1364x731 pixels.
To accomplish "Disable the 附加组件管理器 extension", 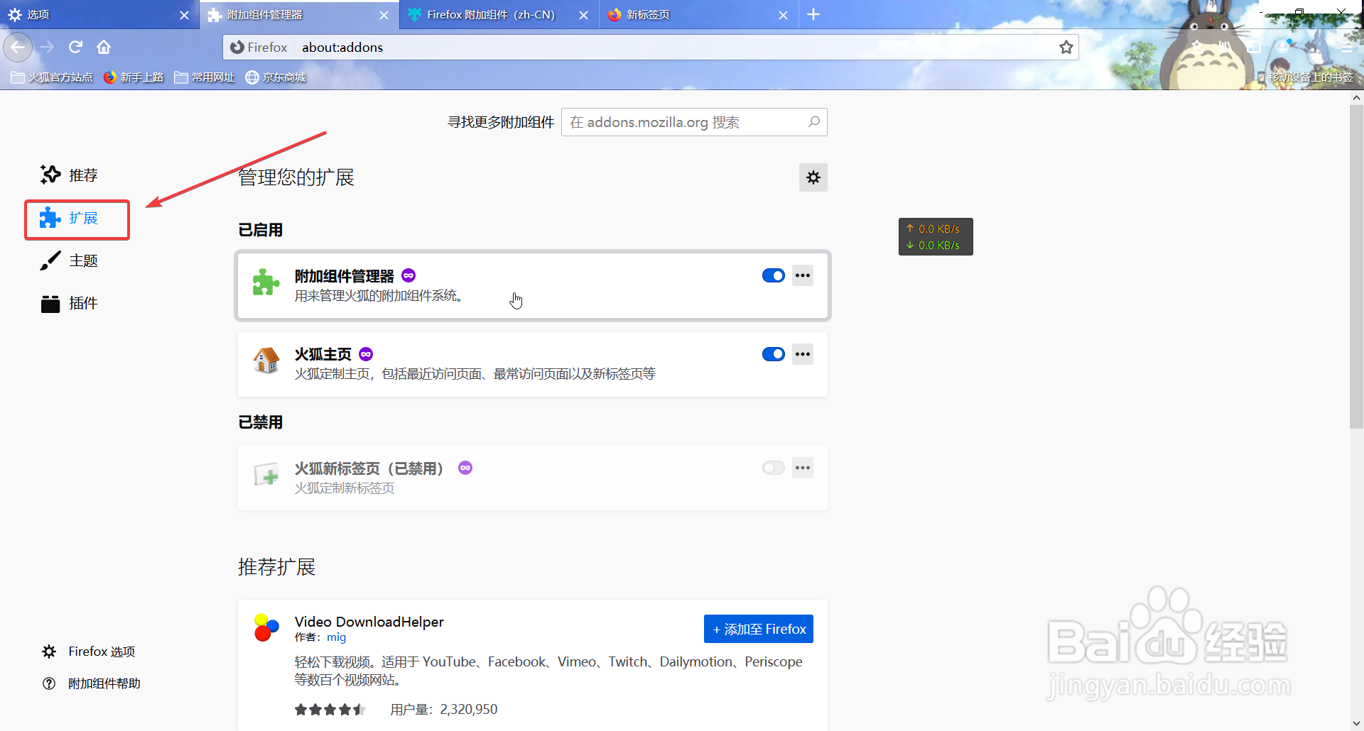I will pyautogui.click(x=772, y=275).
